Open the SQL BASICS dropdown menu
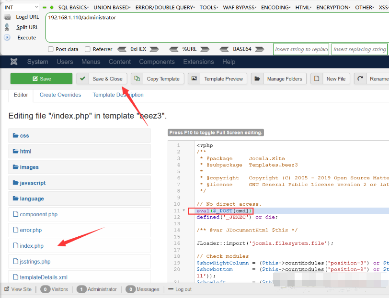Image resolution: width=389 pixels, height=298 pixels. (x=73, y=8)
